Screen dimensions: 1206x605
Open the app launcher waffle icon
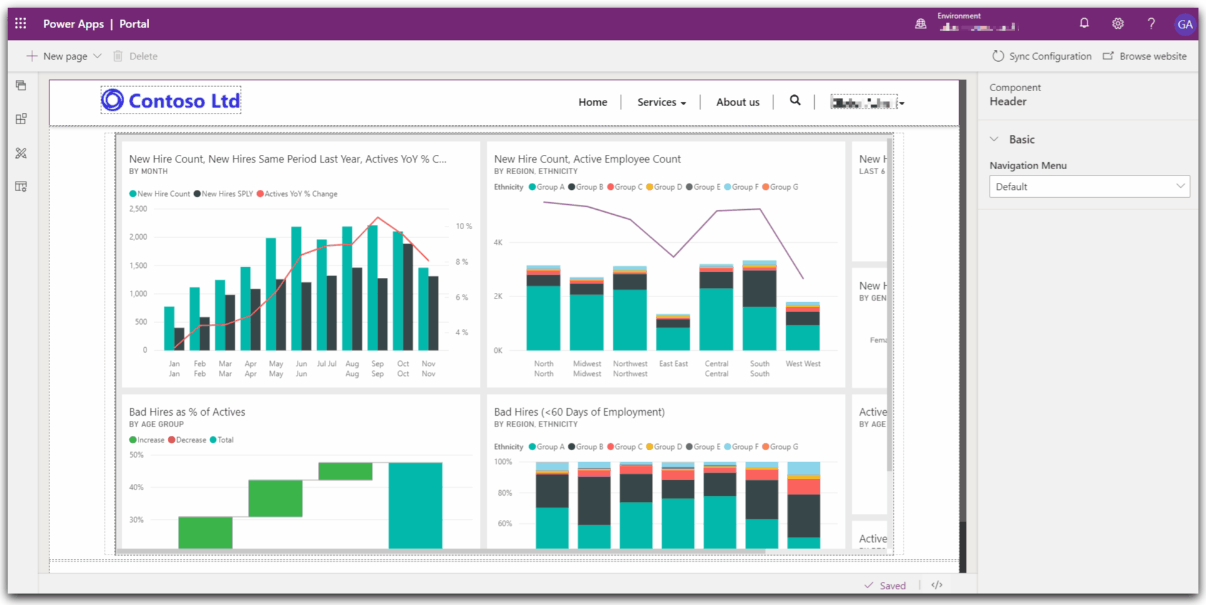(x=21, y=24)
